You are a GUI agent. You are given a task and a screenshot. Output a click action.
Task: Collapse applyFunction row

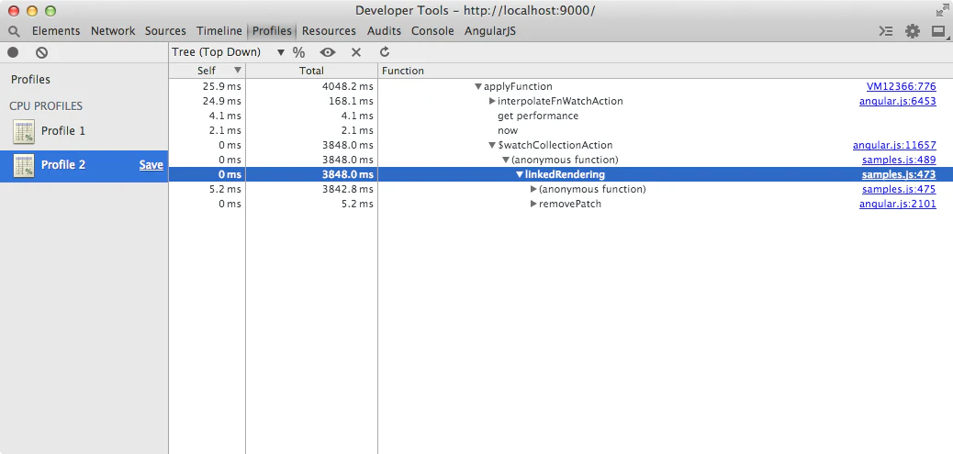(478, 87)
